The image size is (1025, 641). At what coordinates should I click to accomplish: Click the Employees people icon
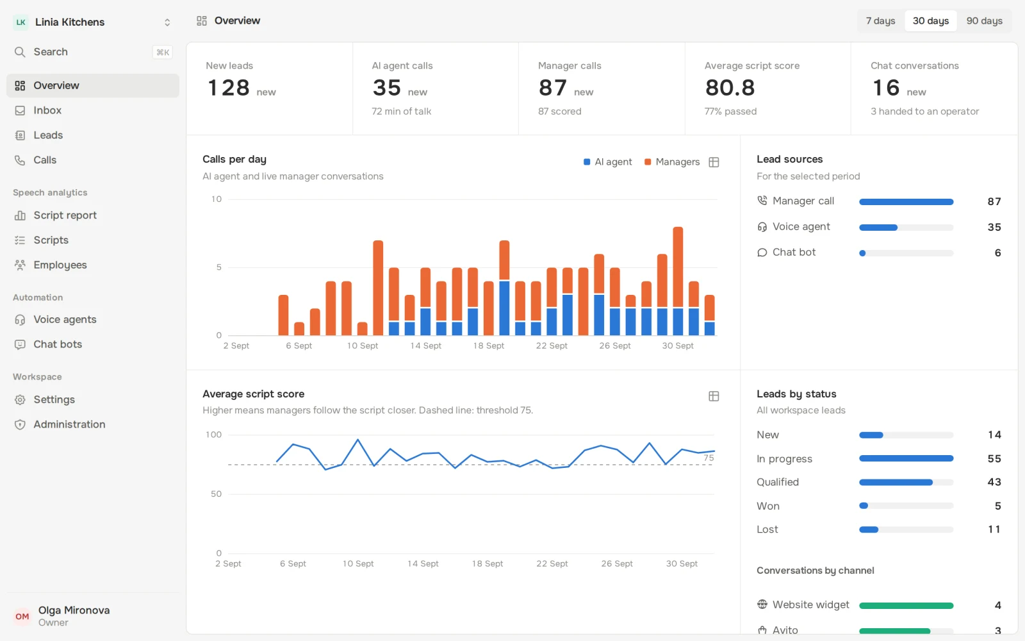coord(20,265)
